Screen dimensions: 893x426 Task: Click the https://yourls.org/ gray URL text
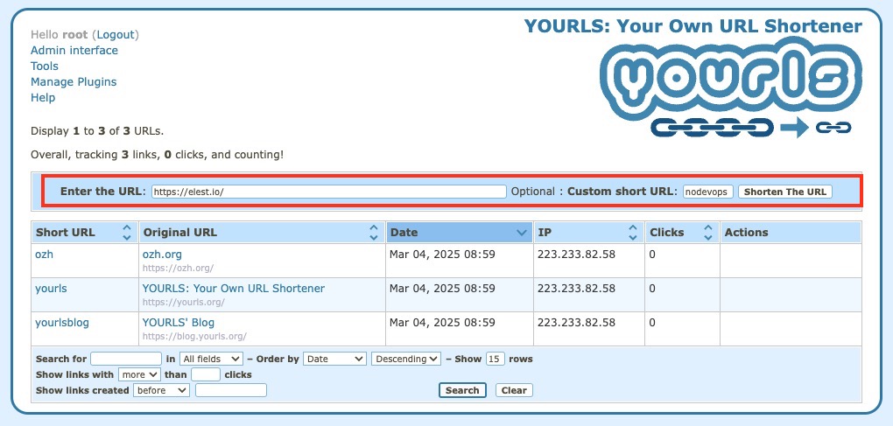(183, 302)
